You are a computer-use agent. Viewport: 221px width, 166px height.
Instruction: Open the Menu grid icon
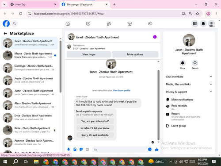pyautogui.click(x=195, y=23)
